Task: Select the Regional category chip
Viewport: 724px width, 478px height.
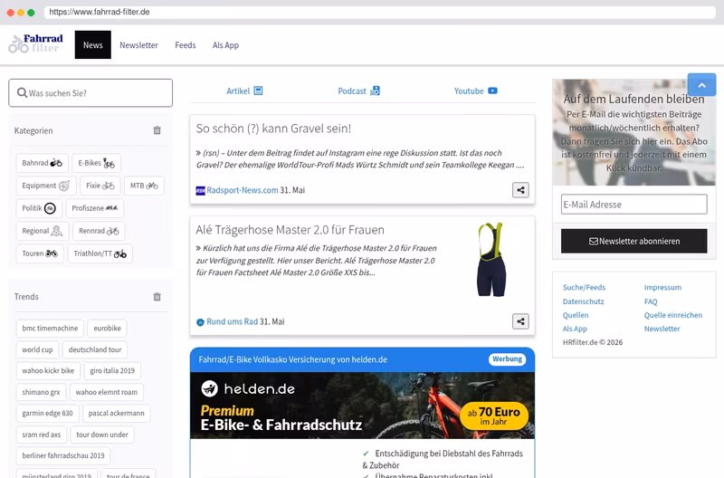Action: click(x=43, y=231)
